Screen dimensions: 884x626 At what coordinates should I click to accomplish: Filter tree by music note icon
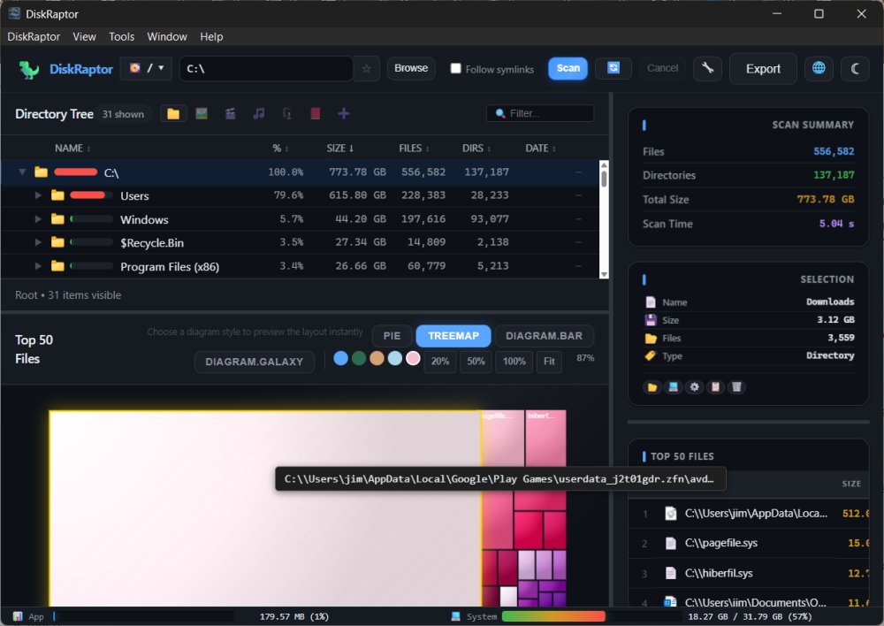[259, 114]
